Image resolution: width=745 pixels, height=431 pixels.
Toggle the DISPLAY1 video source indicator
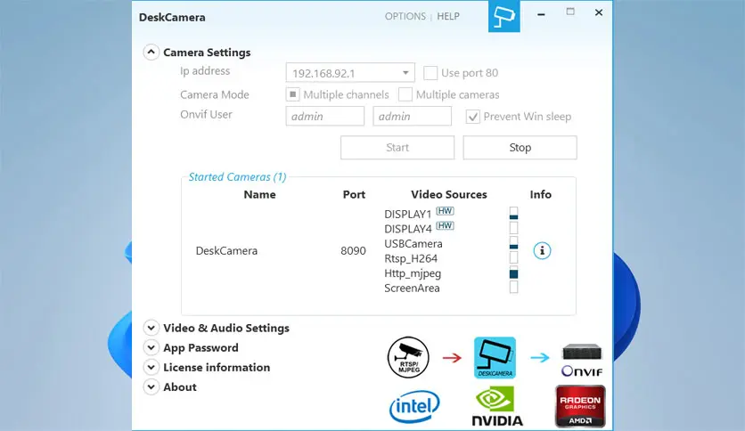[x=513, y=213]
